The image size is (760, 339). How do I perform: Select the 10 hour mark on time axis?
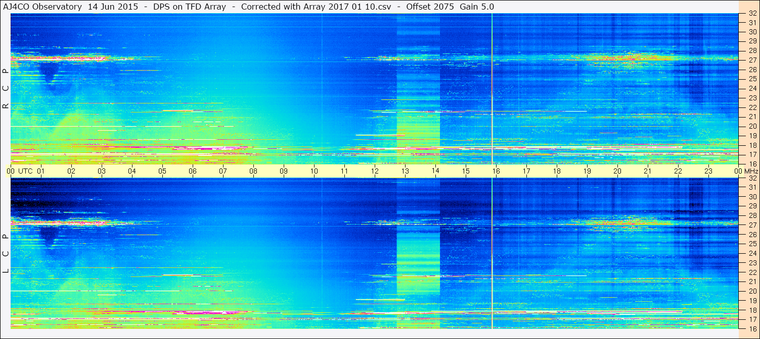314,171
